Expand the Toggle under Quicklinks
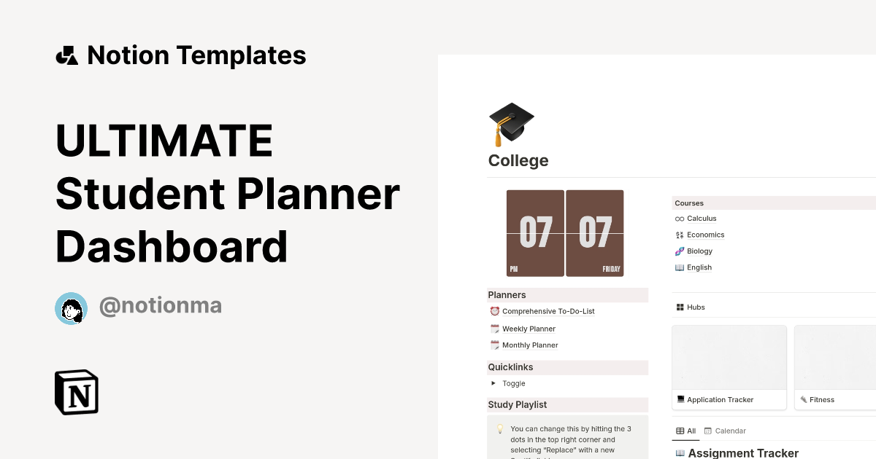The width and height of the screenshot is (876, 459). tap(493, 383)
